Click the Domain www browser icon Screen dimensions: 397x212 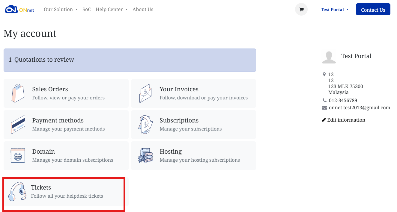pyautogui.click(x=18, y=155)
